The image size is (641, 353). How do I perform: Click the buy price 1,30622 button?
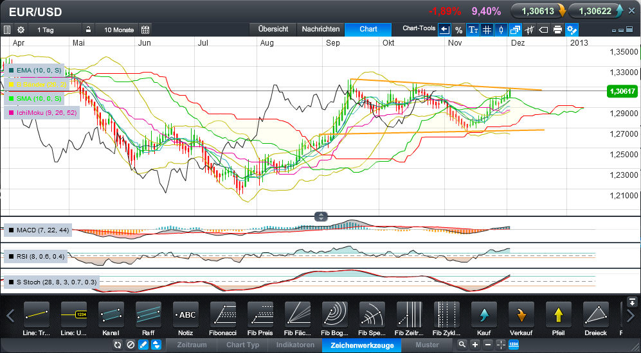click(x=596, y=11)
